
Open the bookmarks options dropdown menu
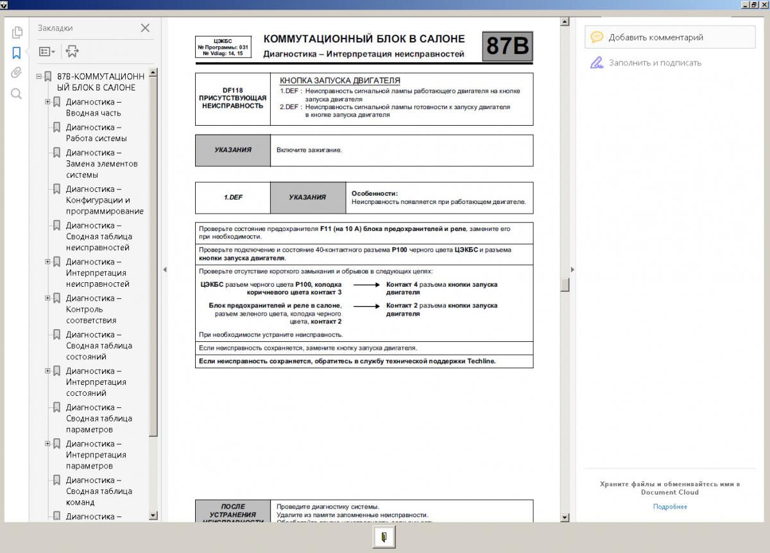pyautogui.click(x=47, y=51)
